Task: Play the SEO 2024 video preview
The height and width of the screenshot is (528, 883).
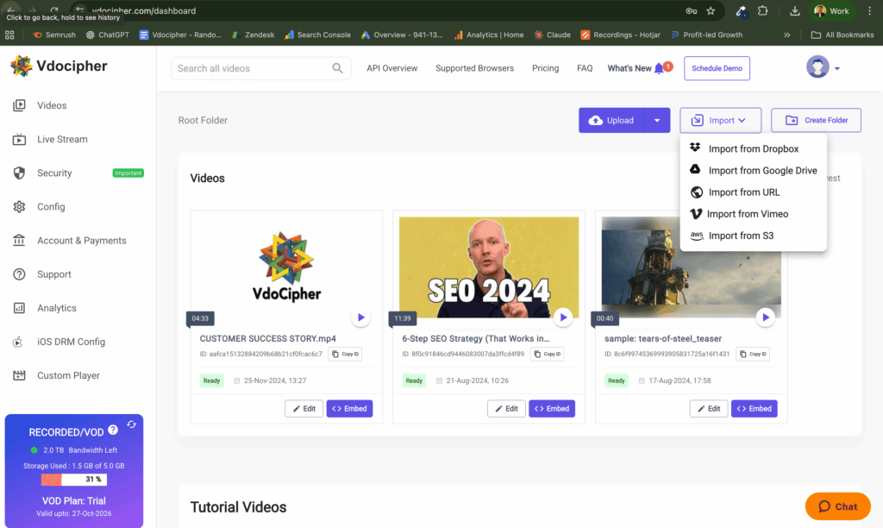Action: [563, 317]
